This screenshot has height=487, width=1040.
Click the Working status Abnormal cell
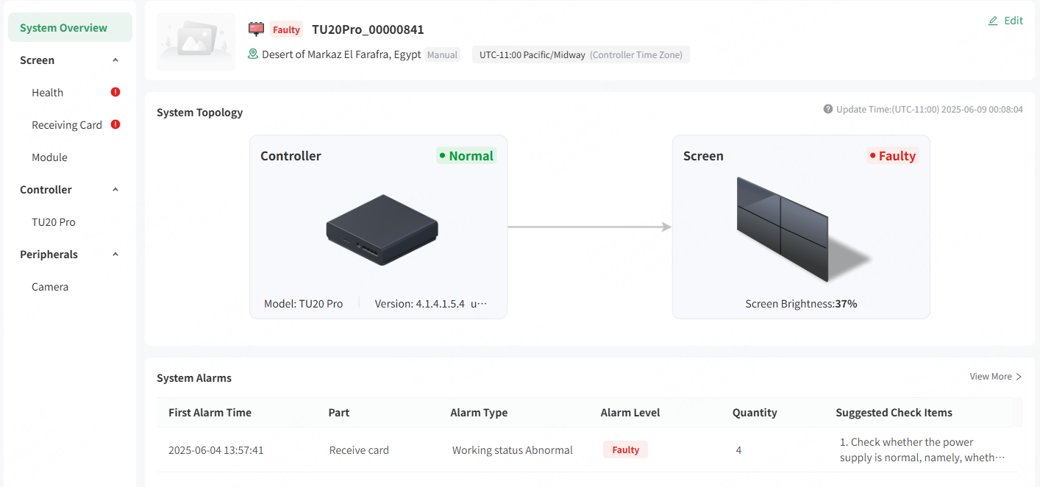tap(512, 450)
